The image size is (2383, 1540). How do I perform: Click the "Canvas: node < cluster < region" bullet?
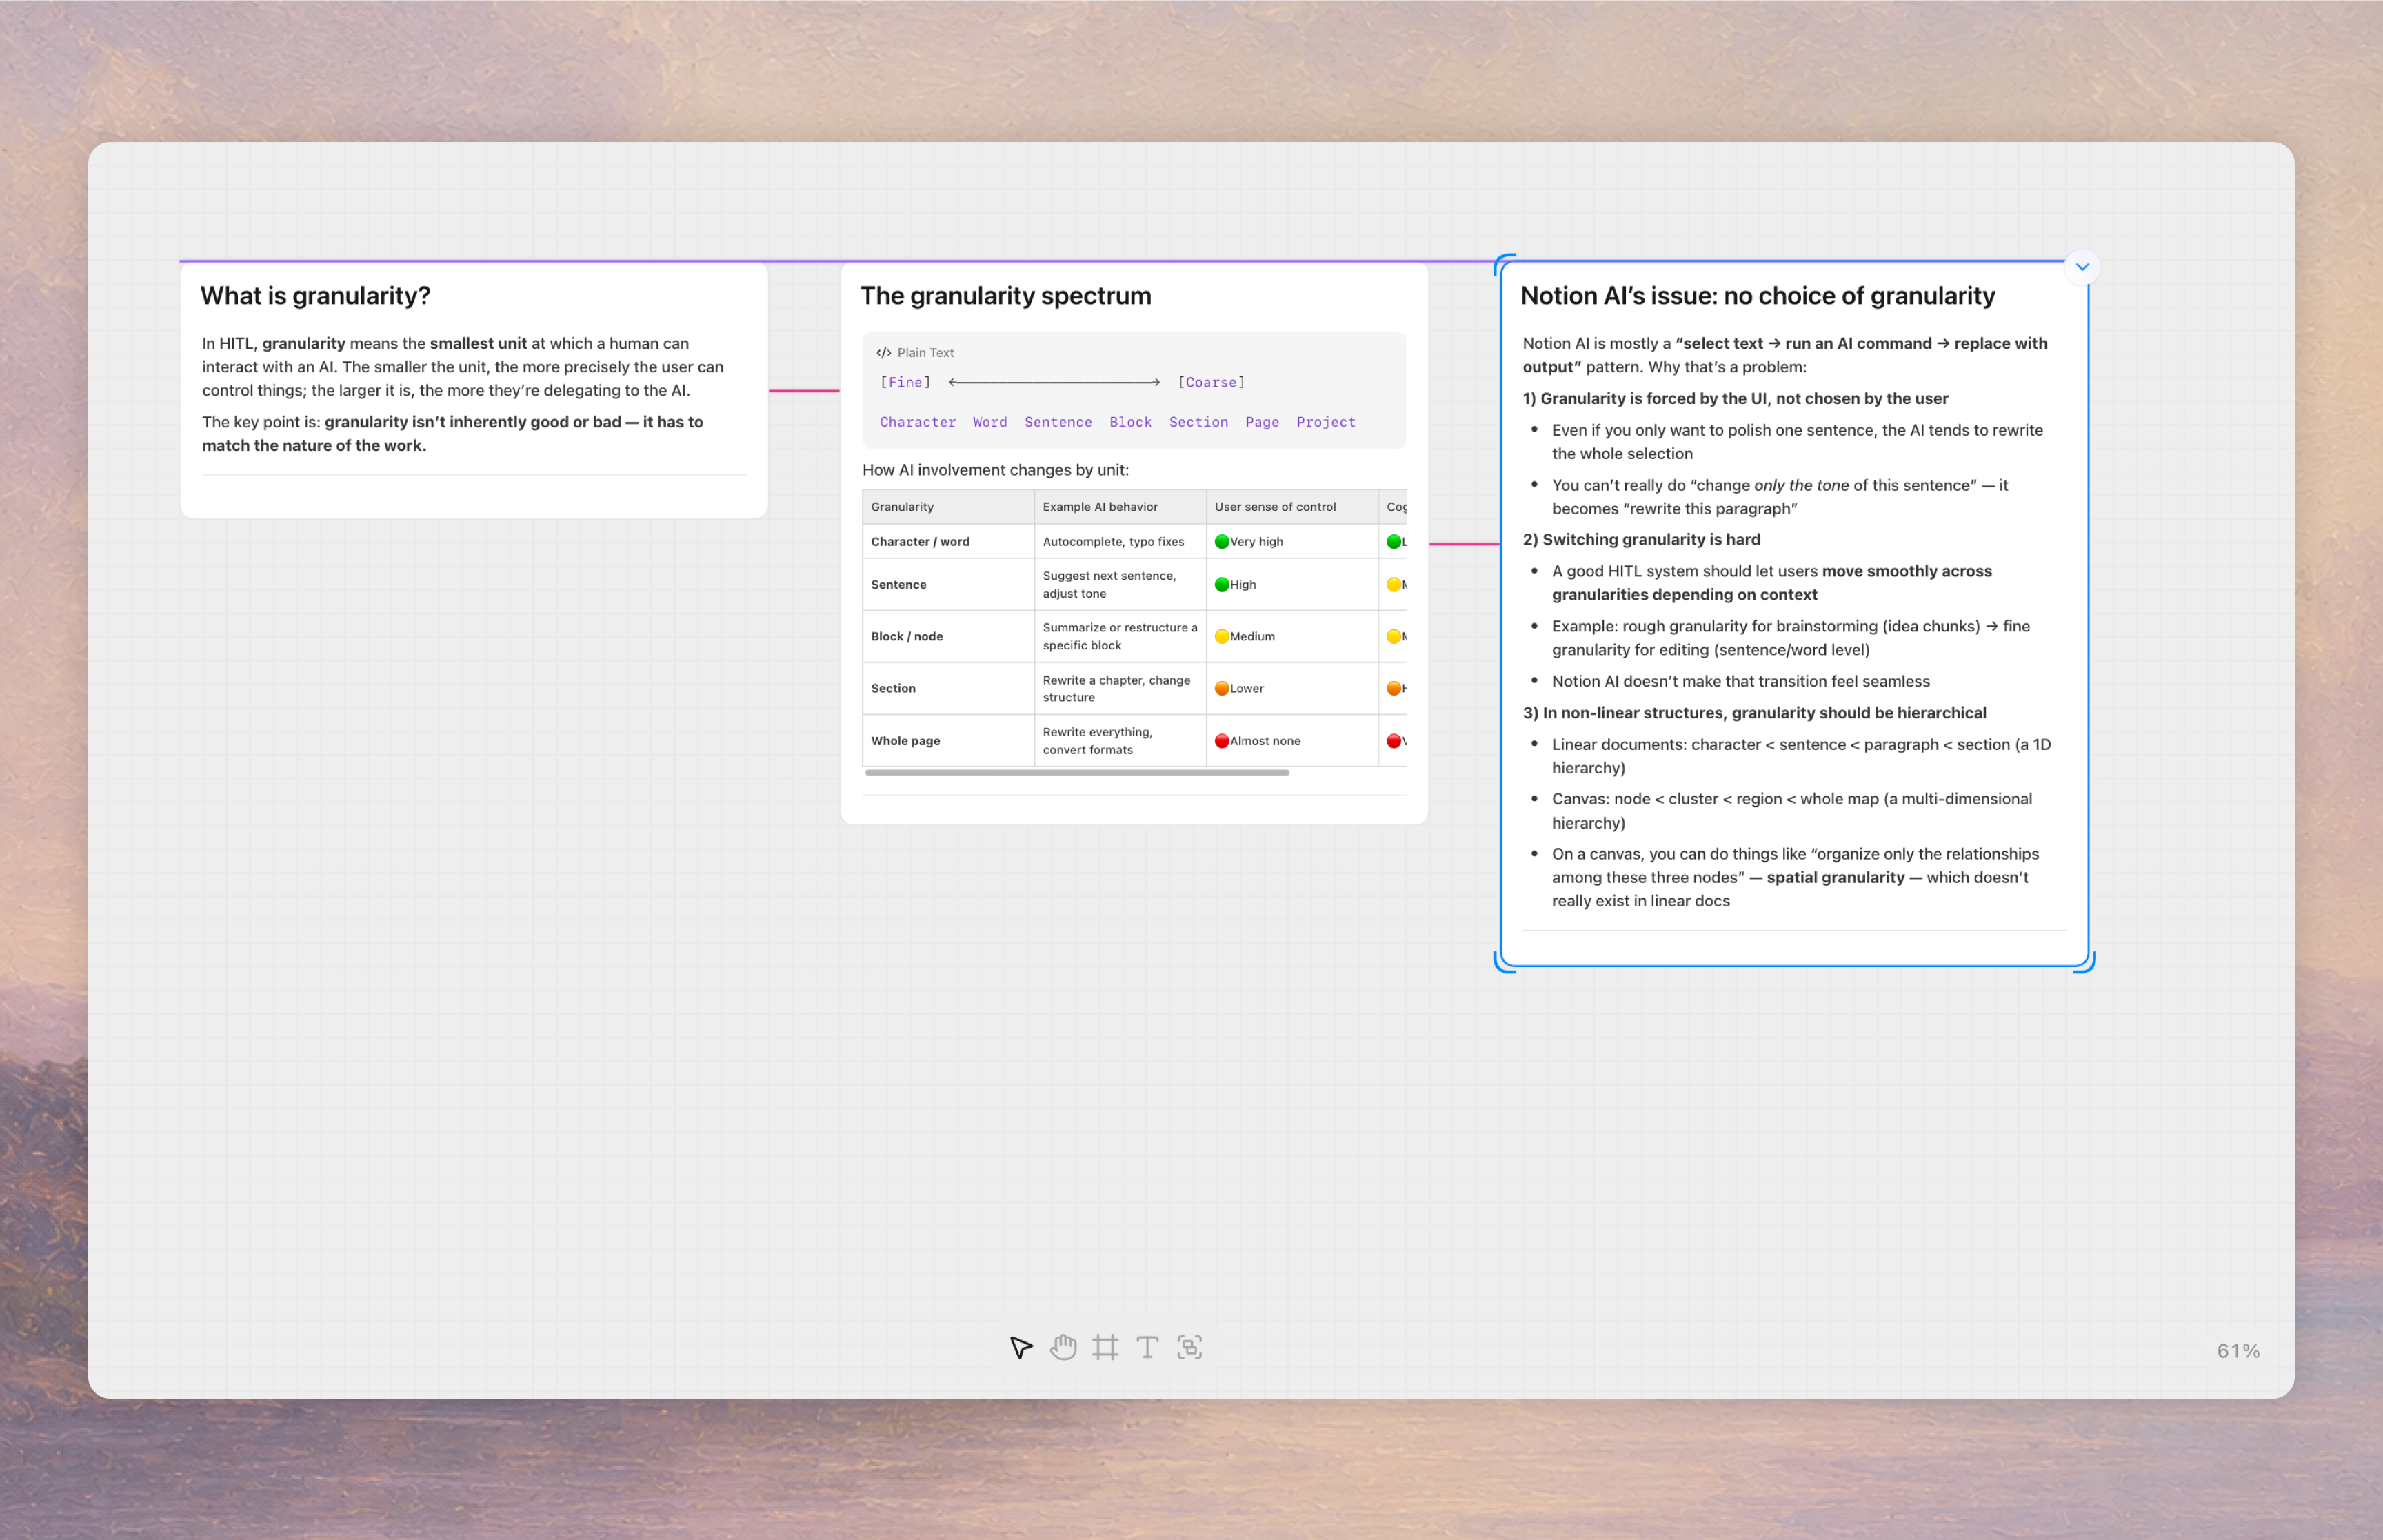tap(1792, 811)
